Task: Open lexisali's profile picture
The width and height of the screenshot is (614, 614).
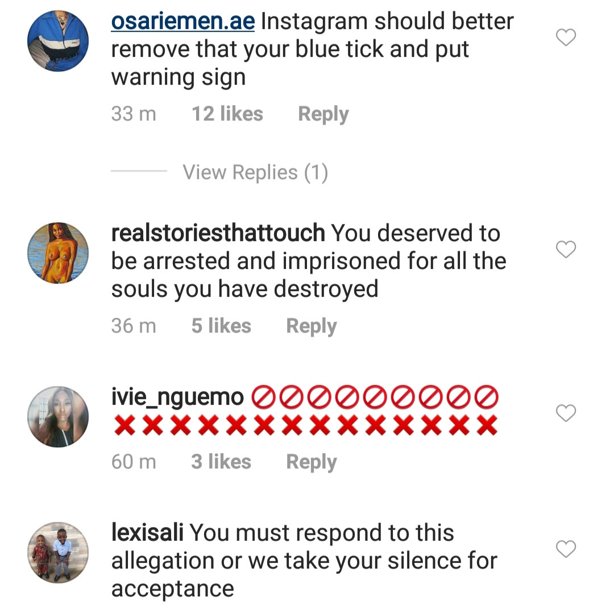Action: coord(58,553)
